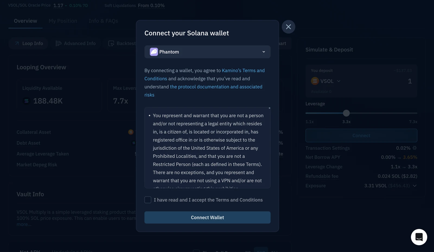Click the VSOL token icon in deposit box

[x=315, y=81]
